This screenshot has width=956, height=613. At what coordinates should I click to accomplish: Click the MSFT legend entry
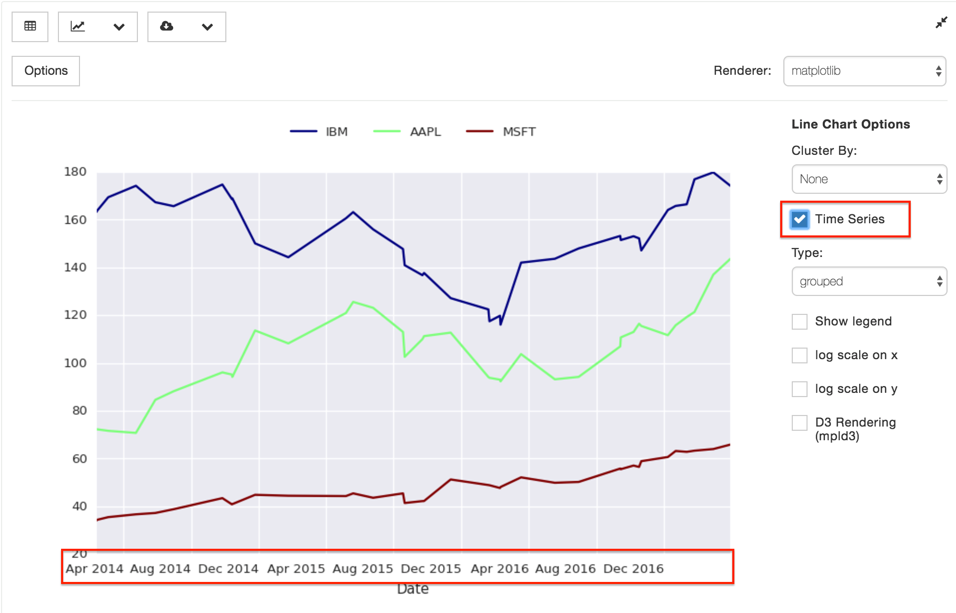[501, 132]
